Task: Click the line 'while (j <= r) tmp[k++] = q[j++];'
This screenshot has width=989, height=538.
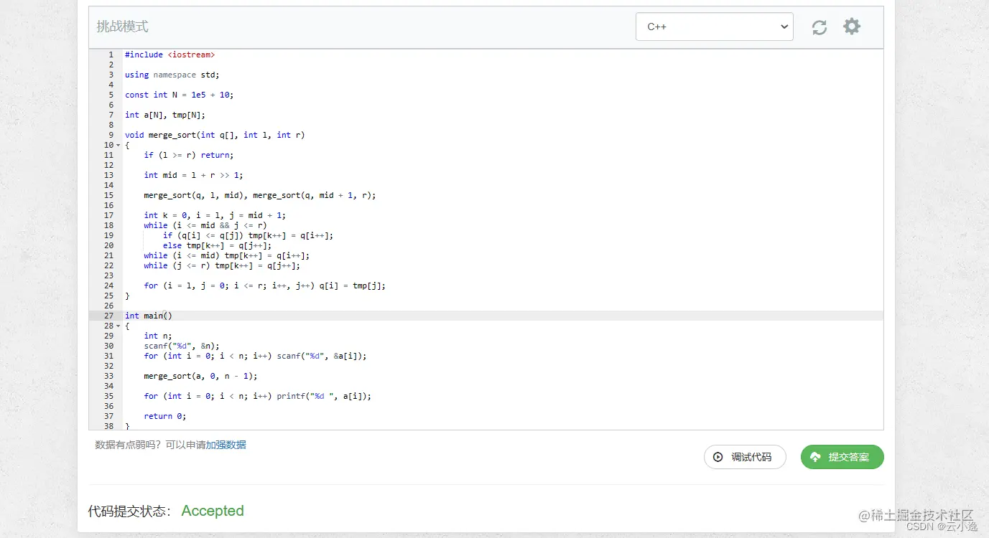Action: [x=222, y=265]
